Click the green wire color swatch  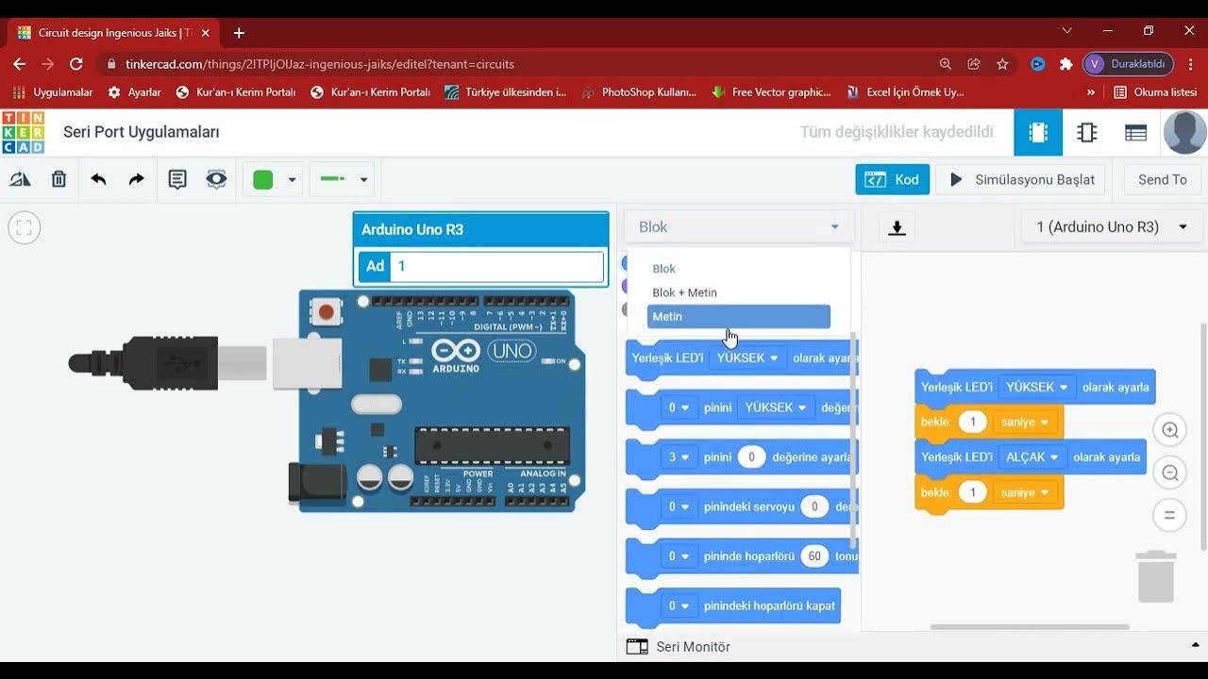tap(263, 180)
